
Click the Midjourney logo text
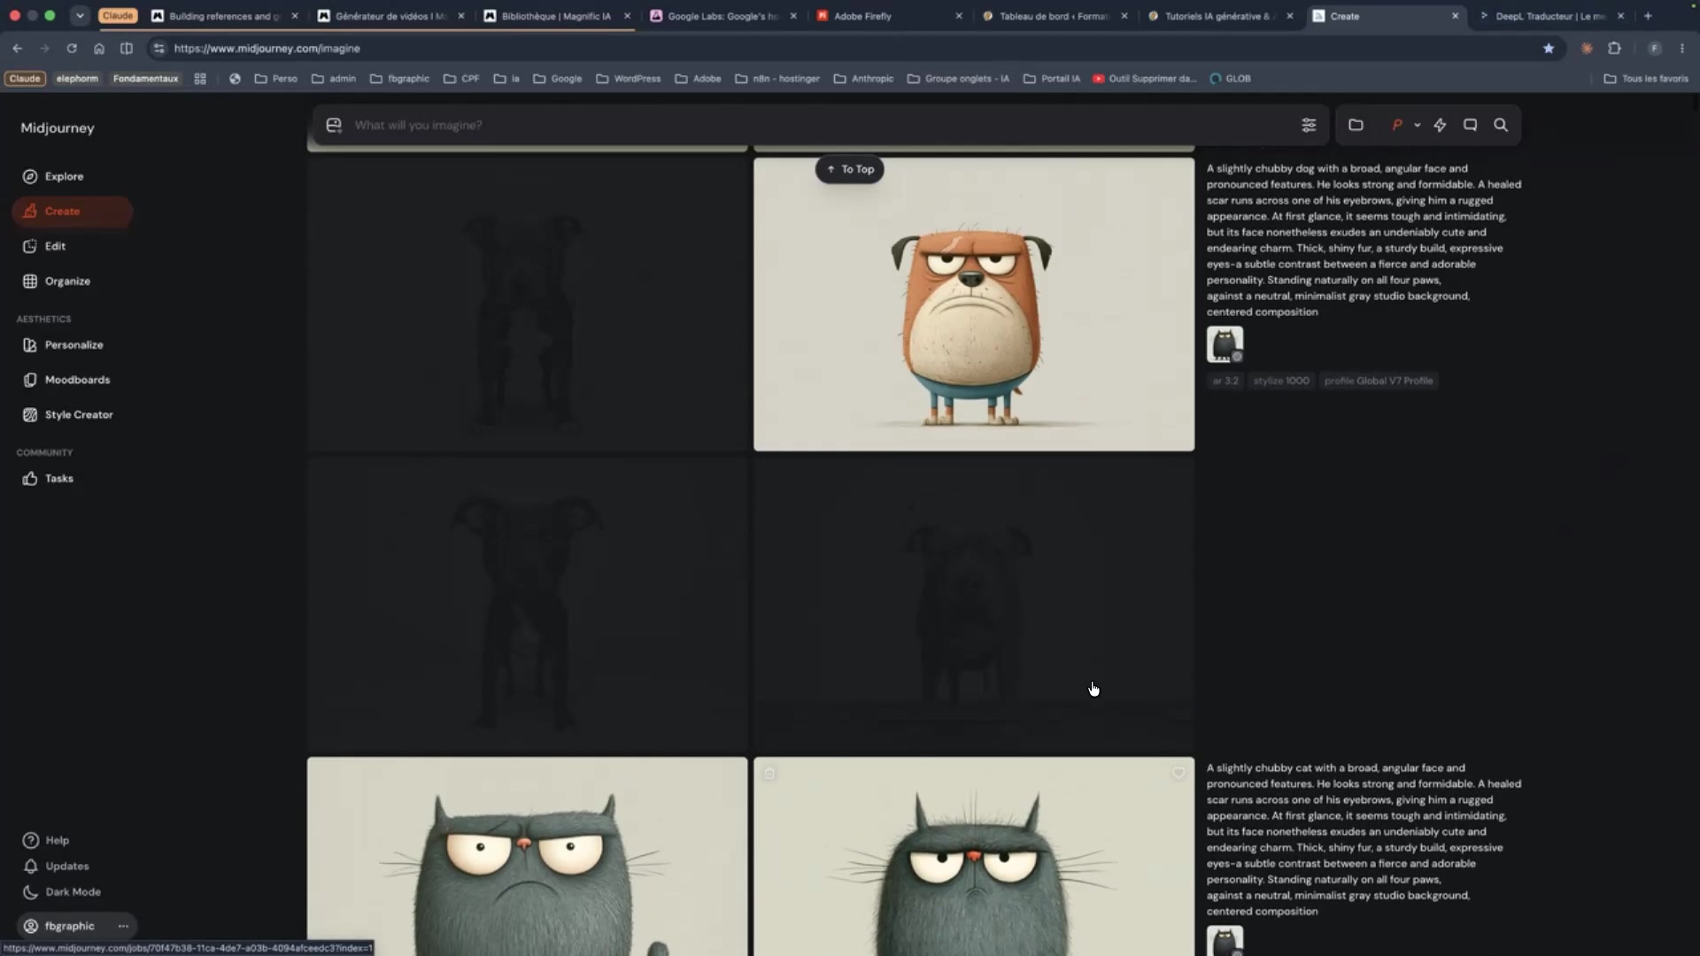pyautogui.click(x=58, y=128)
